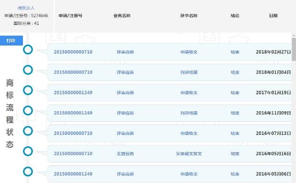The width and height of the screenshot is (296, 183).
Task: Click the blue 打印 print button
Action: point(11,40)
